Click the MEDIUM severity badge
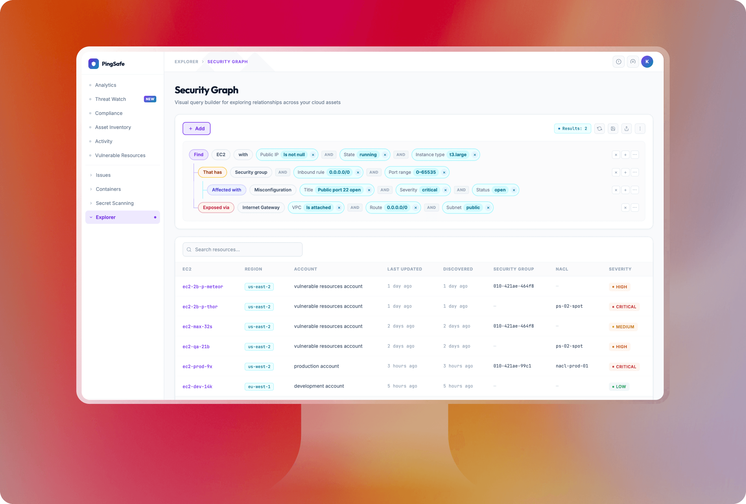 pyautogui.click(x=623, y=327)
